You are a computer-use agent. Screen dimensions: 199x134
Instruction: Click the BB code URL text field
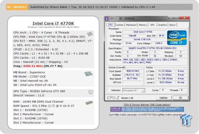pos(147,115)
